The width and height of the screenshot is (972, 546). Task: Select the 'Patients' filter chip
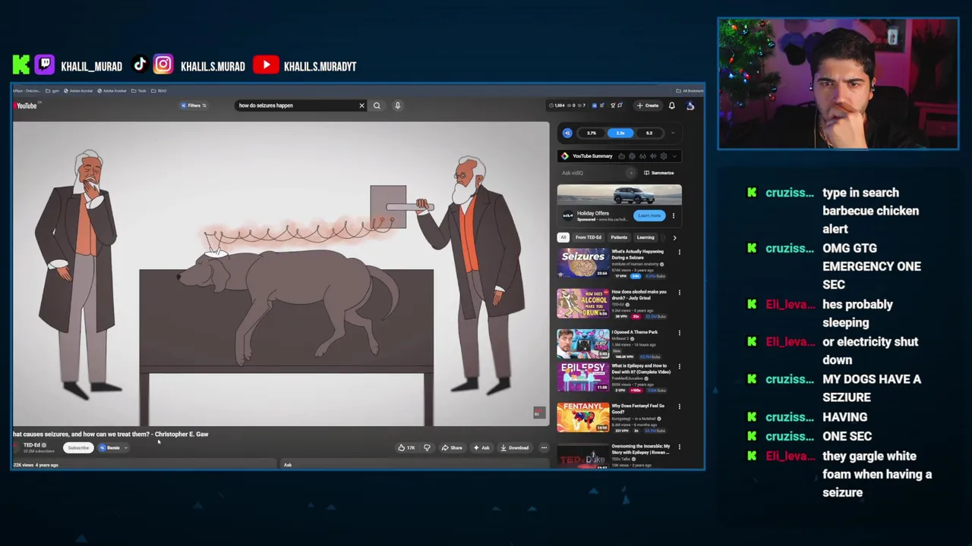click(619, 237)
